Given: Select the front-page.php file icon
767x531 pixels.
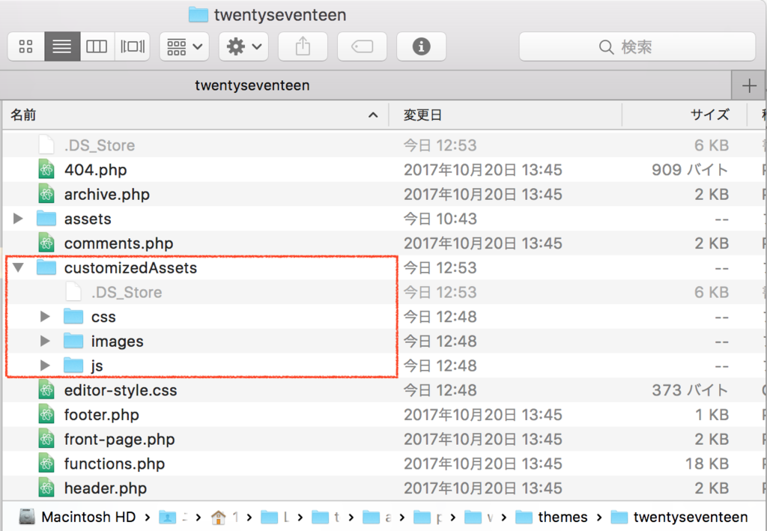Looking at the screenshot, I should [46, 439].
